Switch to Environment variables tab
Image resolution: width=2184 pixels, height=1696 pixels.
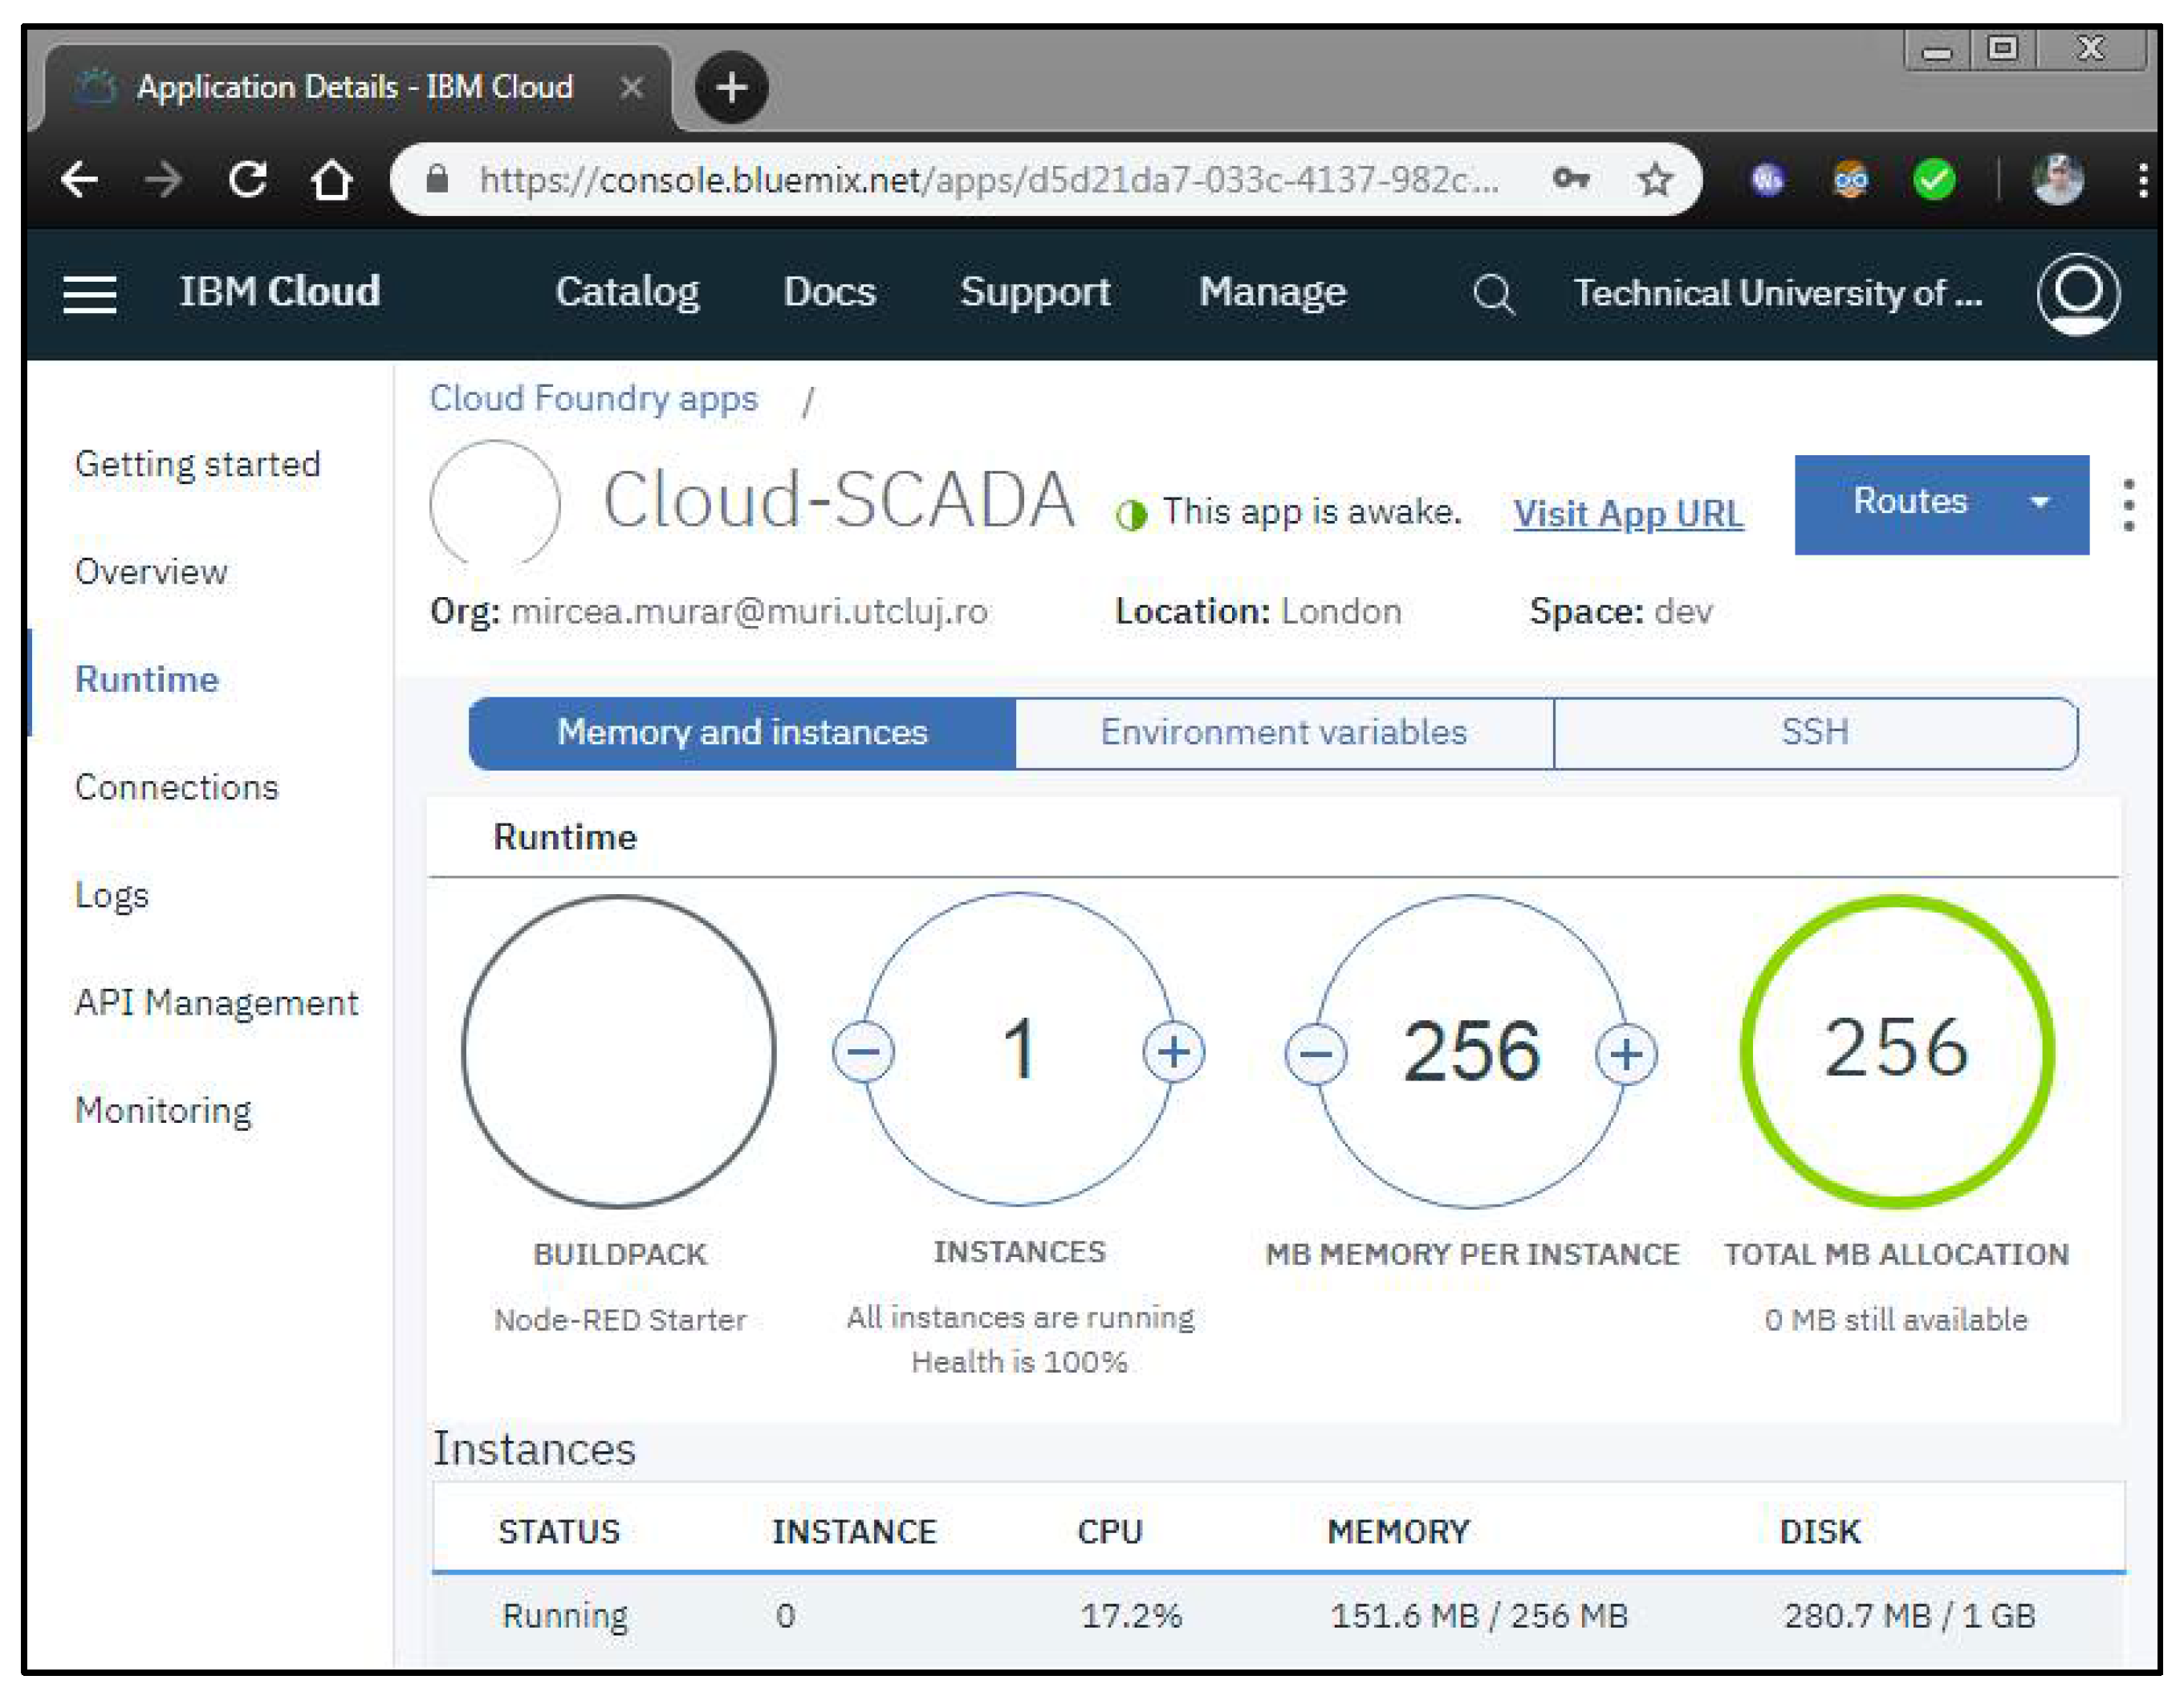coord(1283,733)
